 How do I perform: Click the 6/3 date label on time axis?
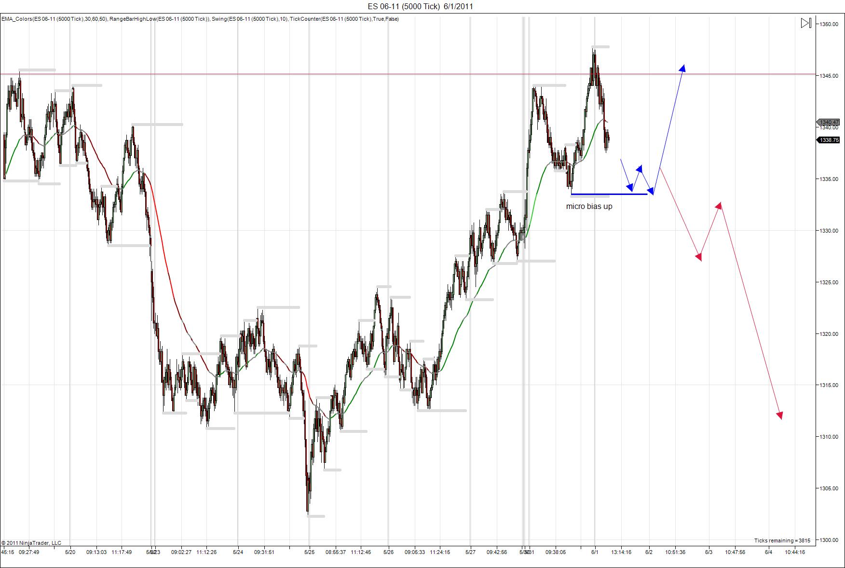coord(709,552)
